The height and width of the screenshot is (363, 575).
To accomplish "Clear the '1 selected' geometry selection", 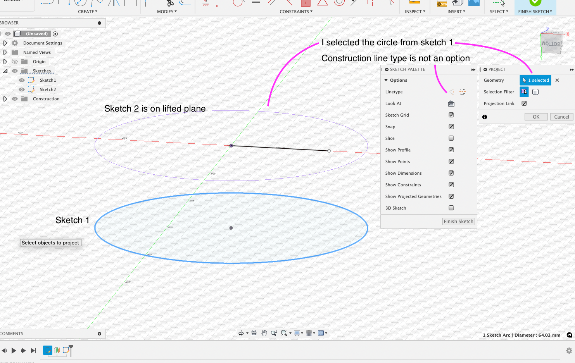I will click(557, 80).
